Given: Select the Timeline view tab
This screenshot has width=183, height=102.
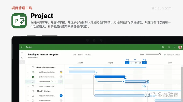Looking at the screenshot, I should coord(88,55).
